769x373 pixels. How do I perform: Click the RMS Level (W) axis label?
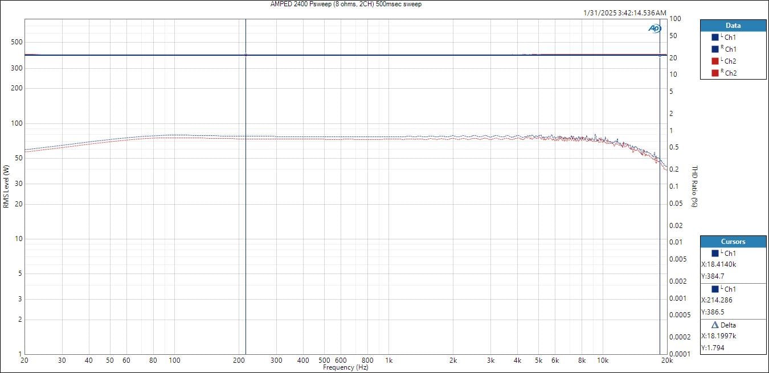click(6, 186)
